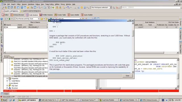Click the Problematic SQL column header

click(162, 25)
